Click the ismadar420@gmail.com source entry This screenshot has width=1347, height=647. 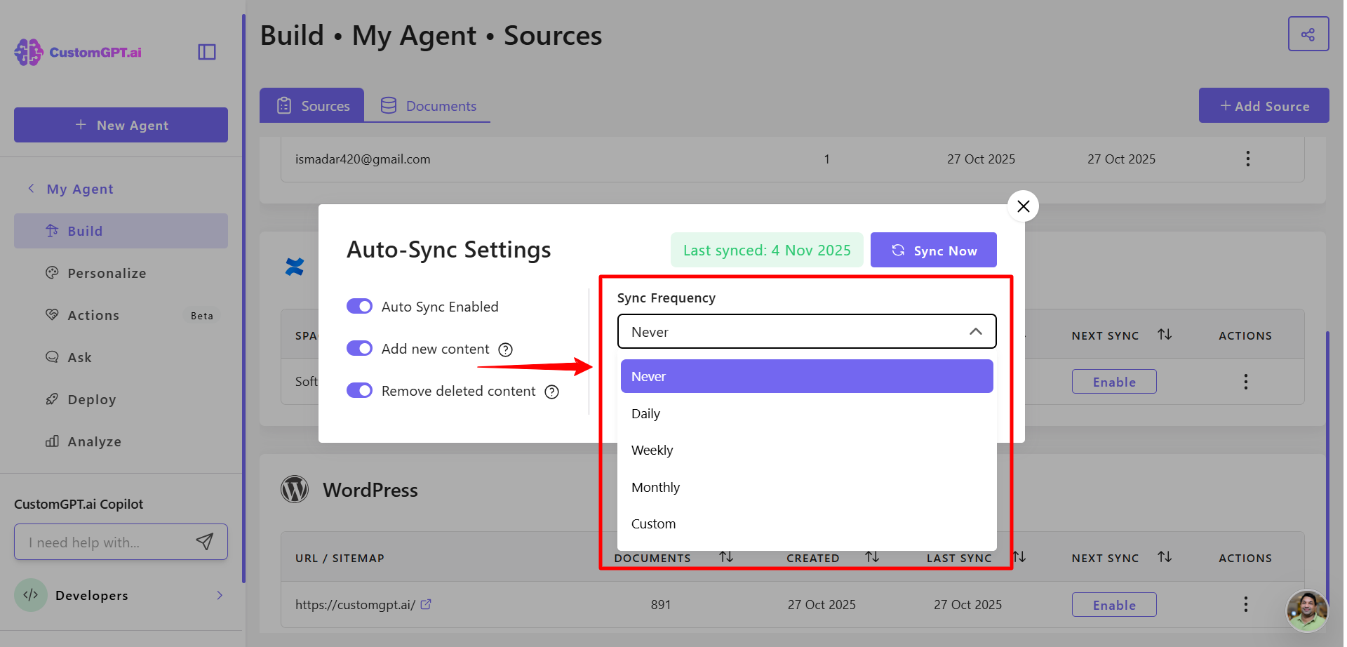(x=363, y=159)
